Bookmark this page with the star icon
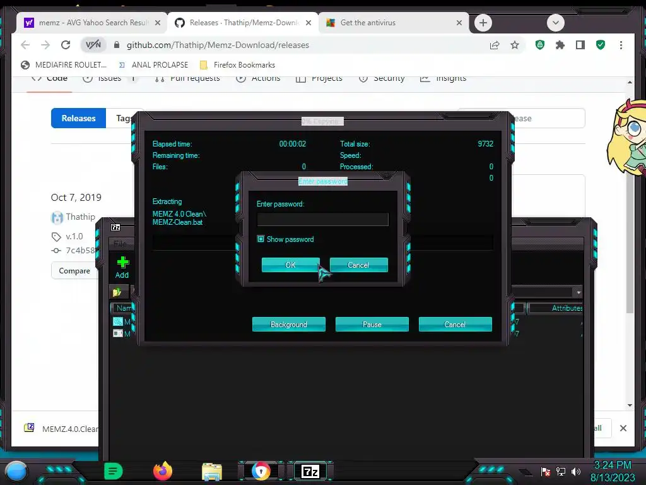The width and height of the screenshot is (646, 485). (515, 45)
